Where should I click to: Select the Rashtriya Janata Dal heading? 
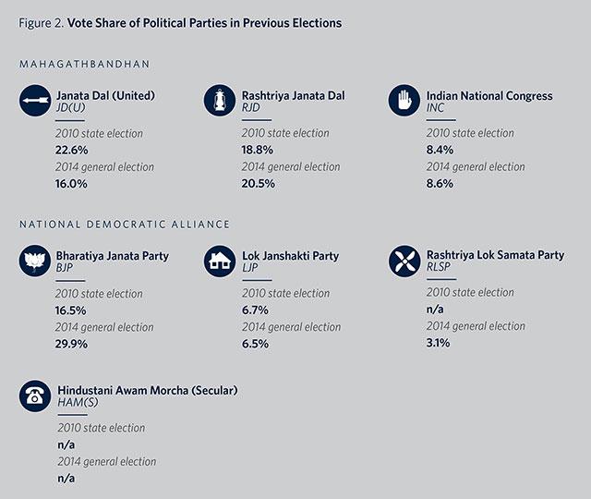click(294, 95)
